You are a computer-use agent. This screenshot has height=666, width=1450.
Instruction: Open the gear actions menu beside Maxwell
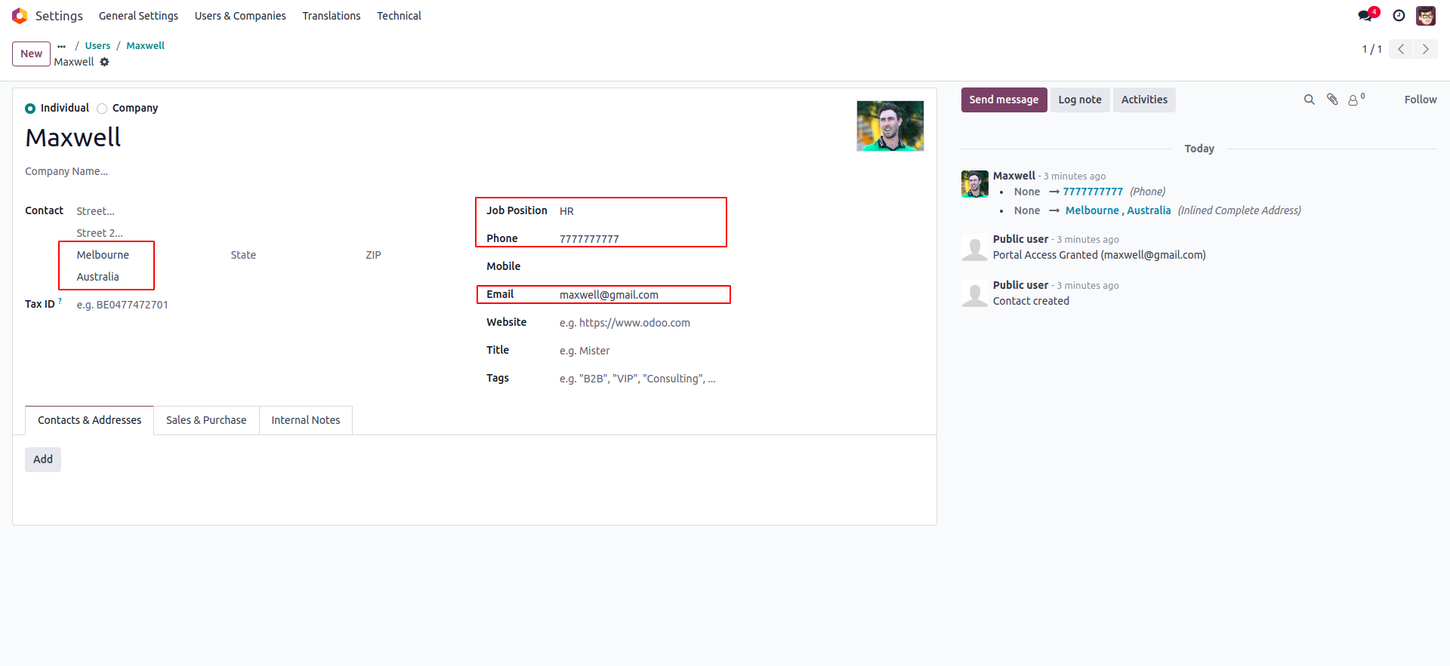(104, 62)
